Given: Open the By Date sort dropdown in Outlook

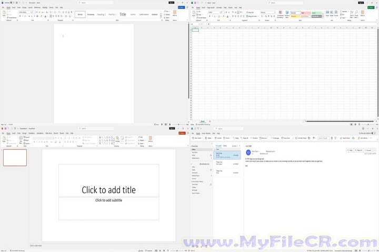Looking at the screenshot, I should click(235, 146).
